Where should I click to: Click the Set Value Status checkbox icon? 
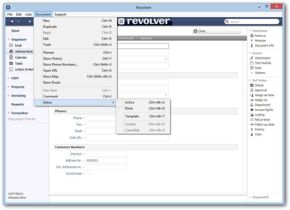252,85
